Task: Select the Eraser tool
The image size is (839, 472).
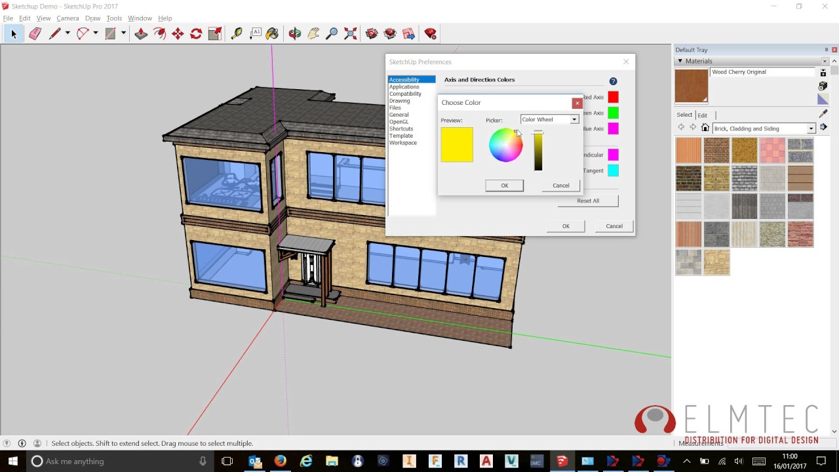Action: tap(35, 33)
